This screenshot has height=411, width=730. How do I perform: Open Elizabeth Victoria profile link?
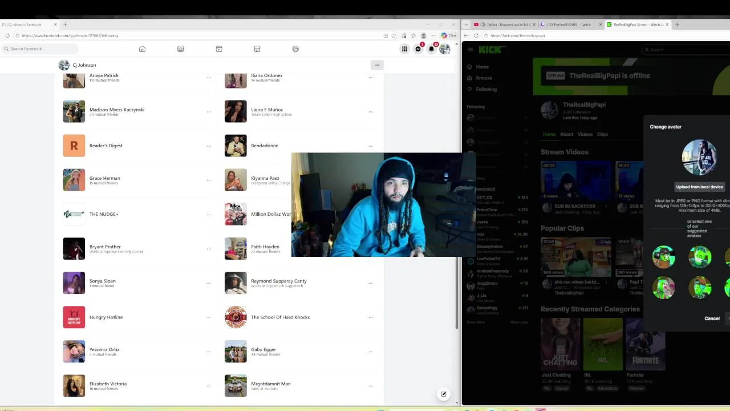coord(108,384)
